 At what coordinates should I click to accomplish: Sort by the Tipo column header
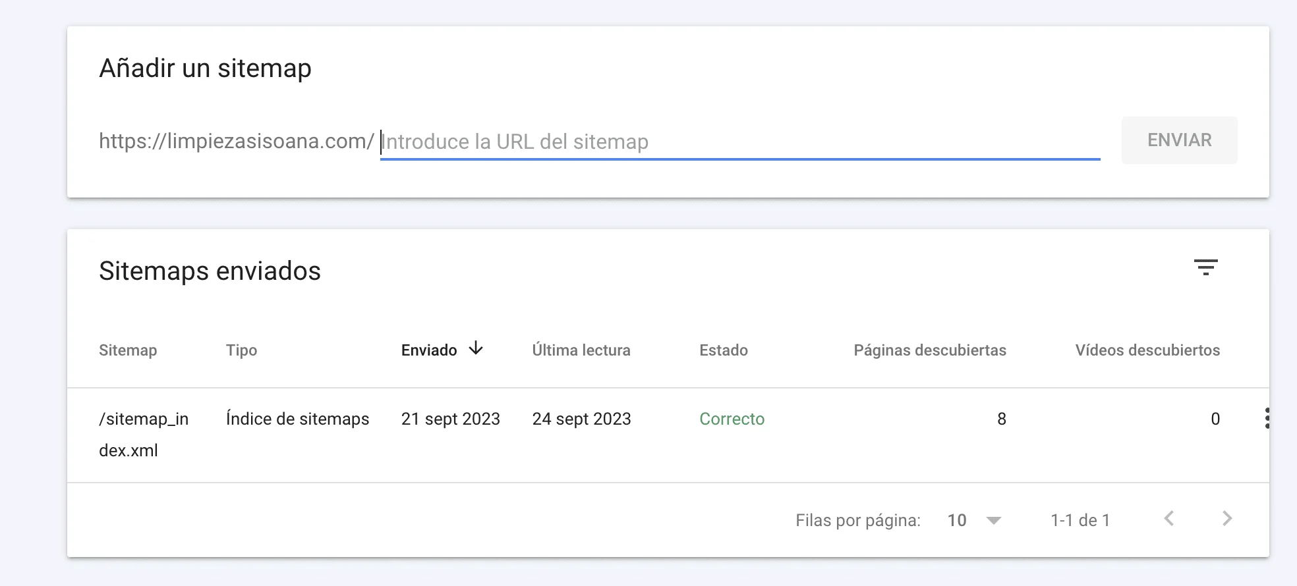pos(241,350)
